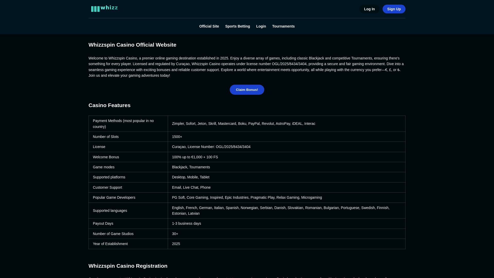Viewport: 494px width, 278px height.
Task: Click the 100% up to €1,000 + 100 FS value
Action: 195,157
